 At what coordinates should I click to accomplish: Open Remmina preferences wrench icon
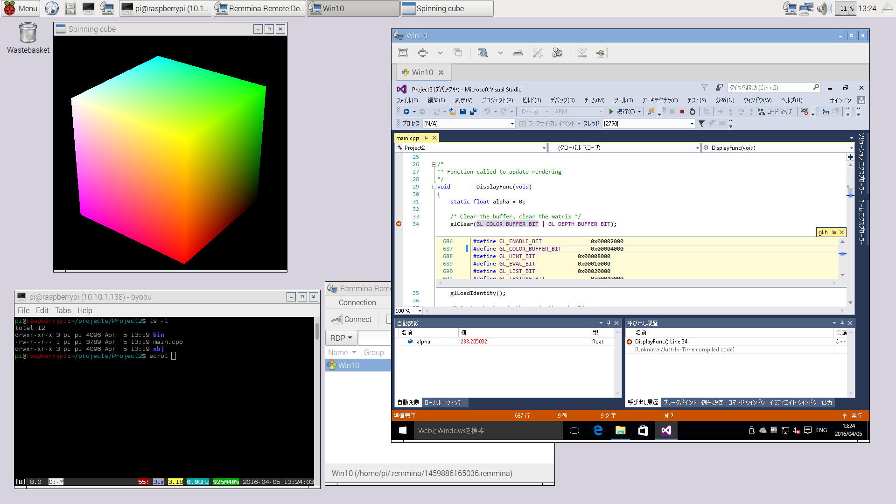coord(538,53)
